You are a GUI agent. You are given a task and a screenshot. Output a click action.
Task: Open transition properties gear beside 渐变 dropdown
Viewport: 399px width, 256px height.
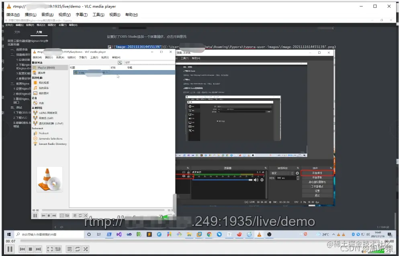(297, 173)
